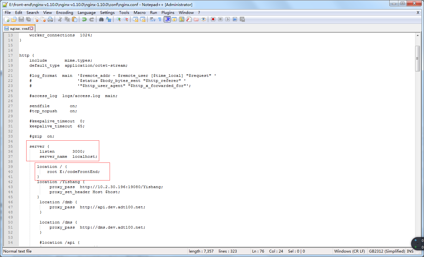Open the Replace dialog toolbar icon
424x257 pixels.
point(109,19)
